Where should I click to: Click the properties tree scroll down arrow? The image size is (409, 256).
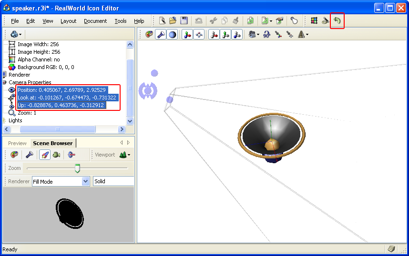click(130, 121)
